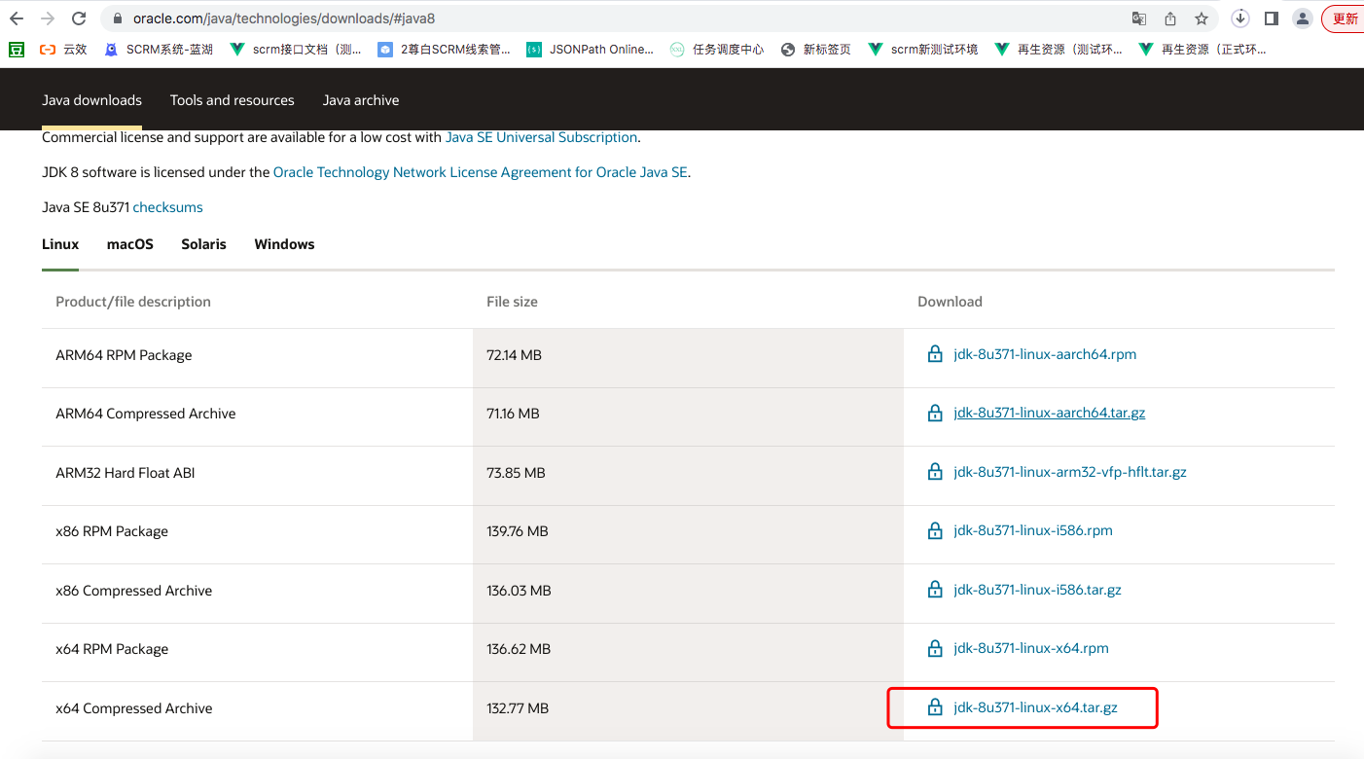Click the padlock icon in the address bar

point(117,18)
